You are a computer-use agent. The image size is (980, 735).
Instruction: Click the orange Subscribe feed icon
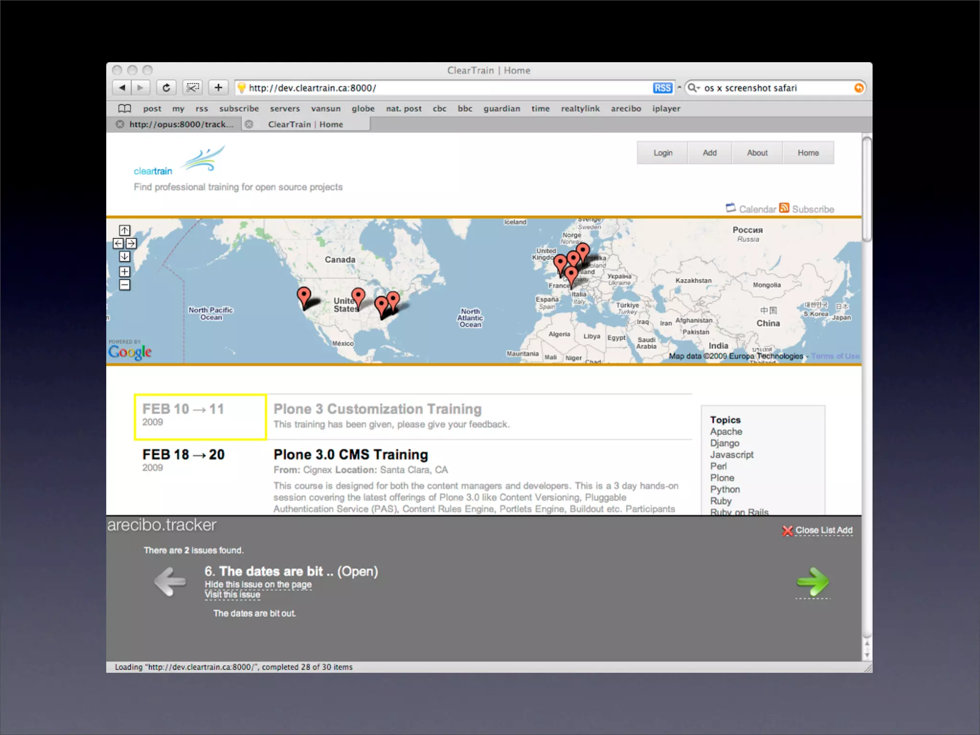pyautogui.click(x=784, y=208)
